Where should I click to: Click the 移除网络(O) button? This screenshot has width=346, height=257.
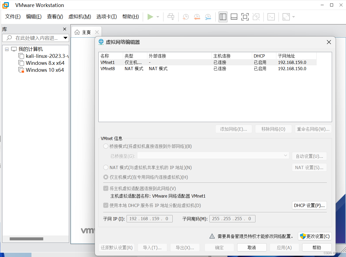coord(273,129)
